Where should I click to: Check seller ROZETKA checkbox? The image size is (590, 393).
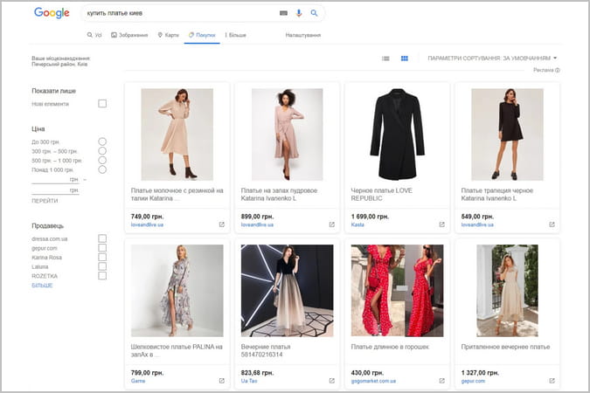102,276
